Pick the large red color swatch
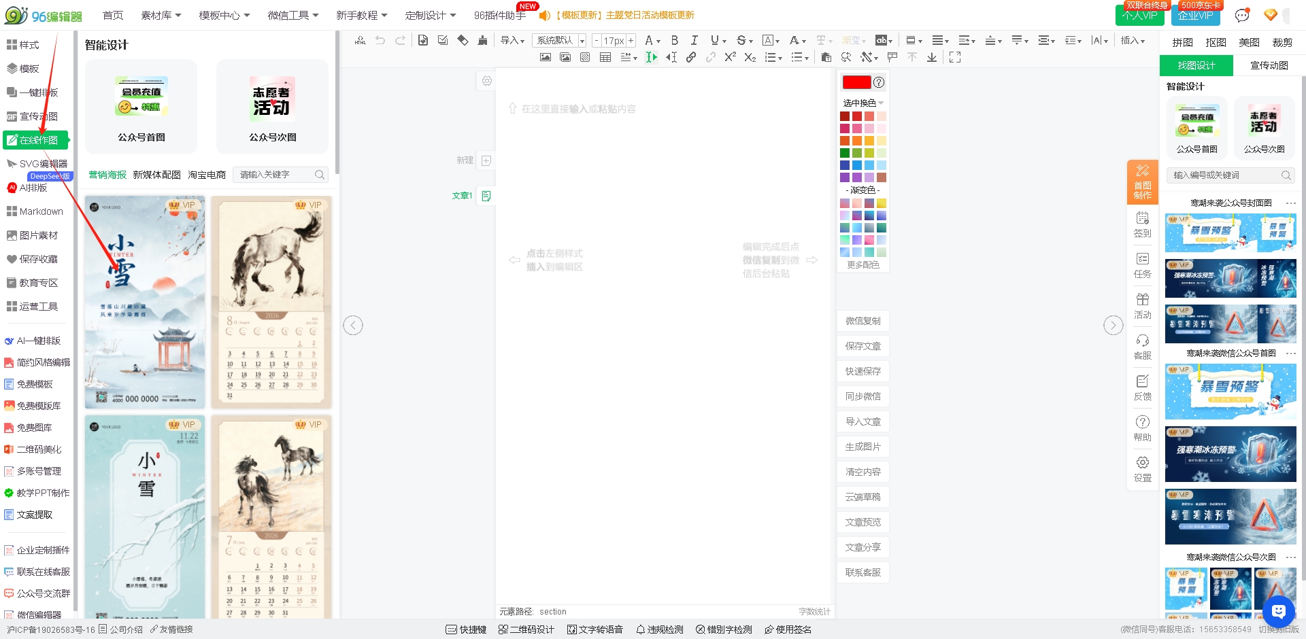Screen dimensions: 1306x639 856,82
